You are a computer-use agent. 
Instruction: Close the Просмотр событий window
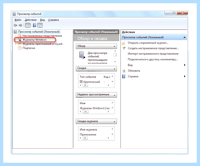click(182, 13)
